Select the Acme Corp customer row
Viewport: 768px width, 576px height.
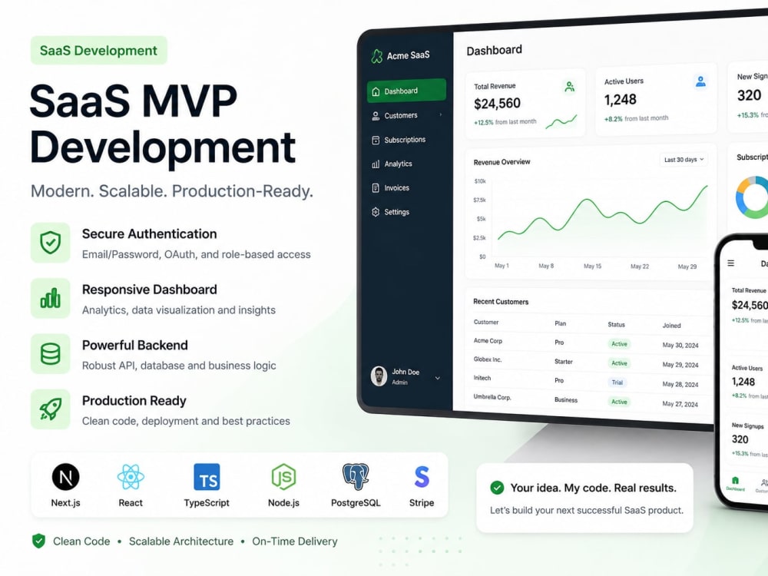pos(590,343)
